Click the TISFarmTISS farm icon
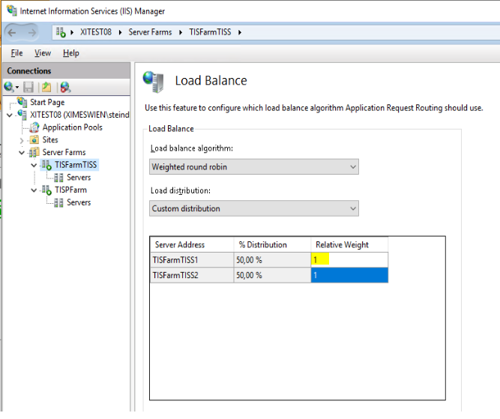Viewport: 500px width, 419px height. [46, 165]
